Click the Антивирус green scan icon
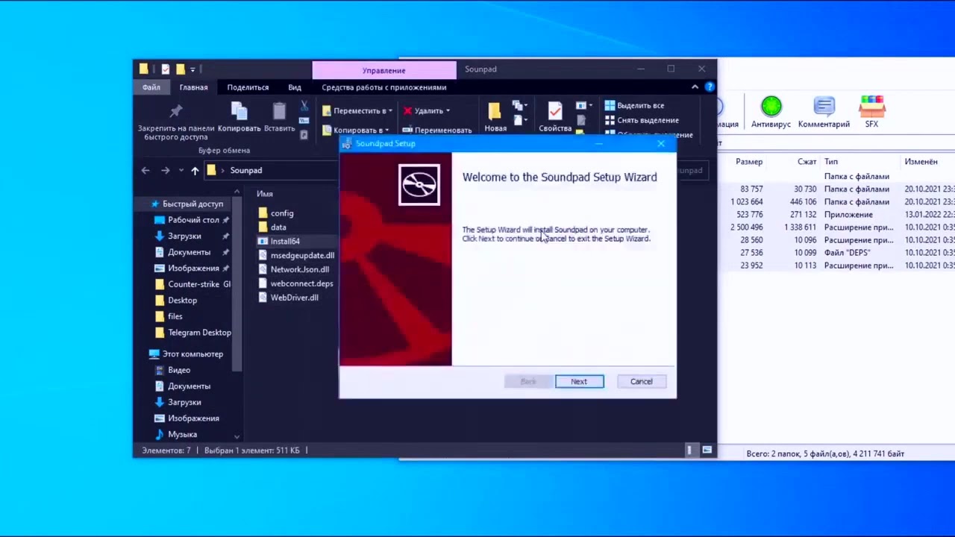955x537 pixels. [771, 107]
